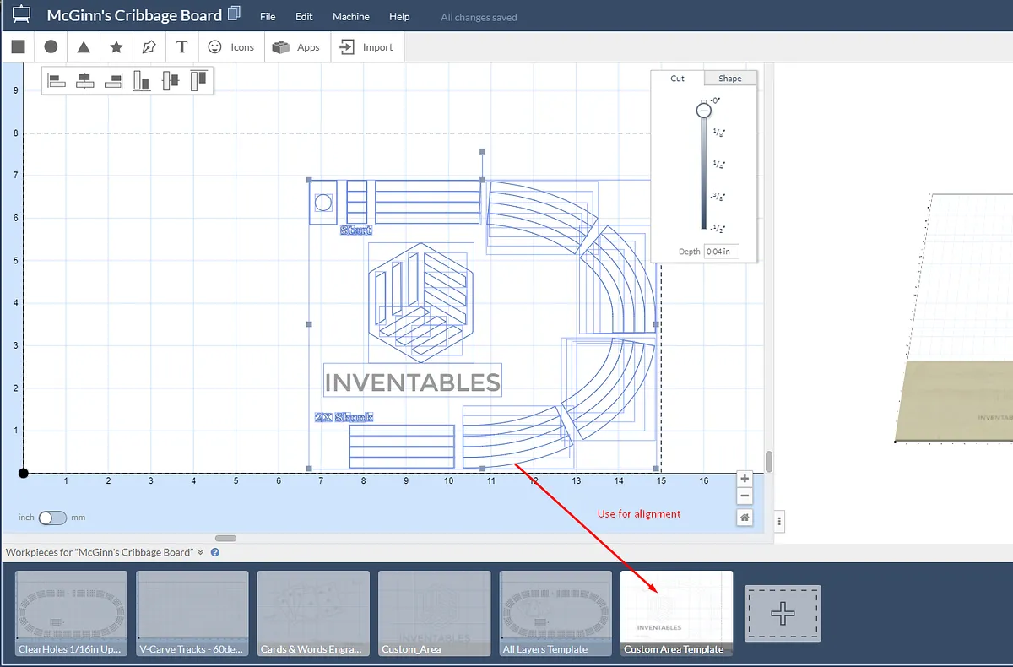Reset canvas view with home button
The height and width of the screenshot is (667, 1013).
(x=745, y=518)
